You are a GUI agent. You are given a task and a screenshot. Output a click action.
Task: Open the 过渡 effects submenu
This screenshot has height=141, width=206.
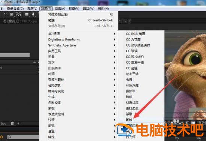[x=79, y=120]
